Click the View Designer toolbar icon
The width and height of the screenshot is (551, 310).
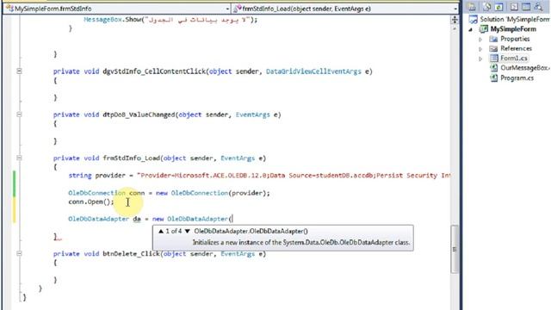coord(526,7)
